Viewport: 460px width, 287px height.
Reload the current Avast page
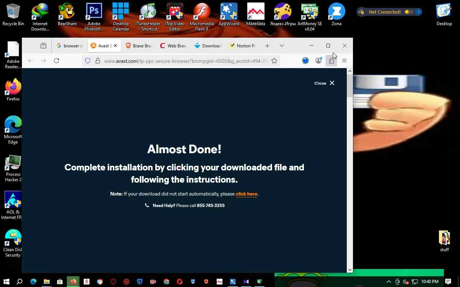[56, 61]
